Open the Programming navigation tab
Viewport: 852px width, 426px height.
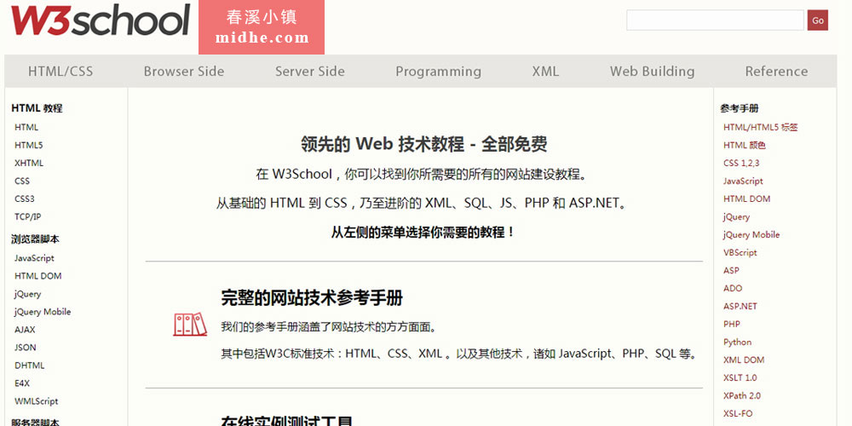click(x=438, y=72)
